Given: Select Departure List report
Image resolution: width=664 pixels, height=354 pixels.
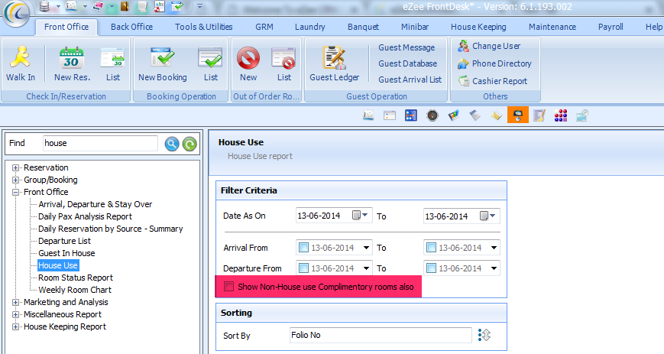Looking at the screenshot, I should (64, 241).
